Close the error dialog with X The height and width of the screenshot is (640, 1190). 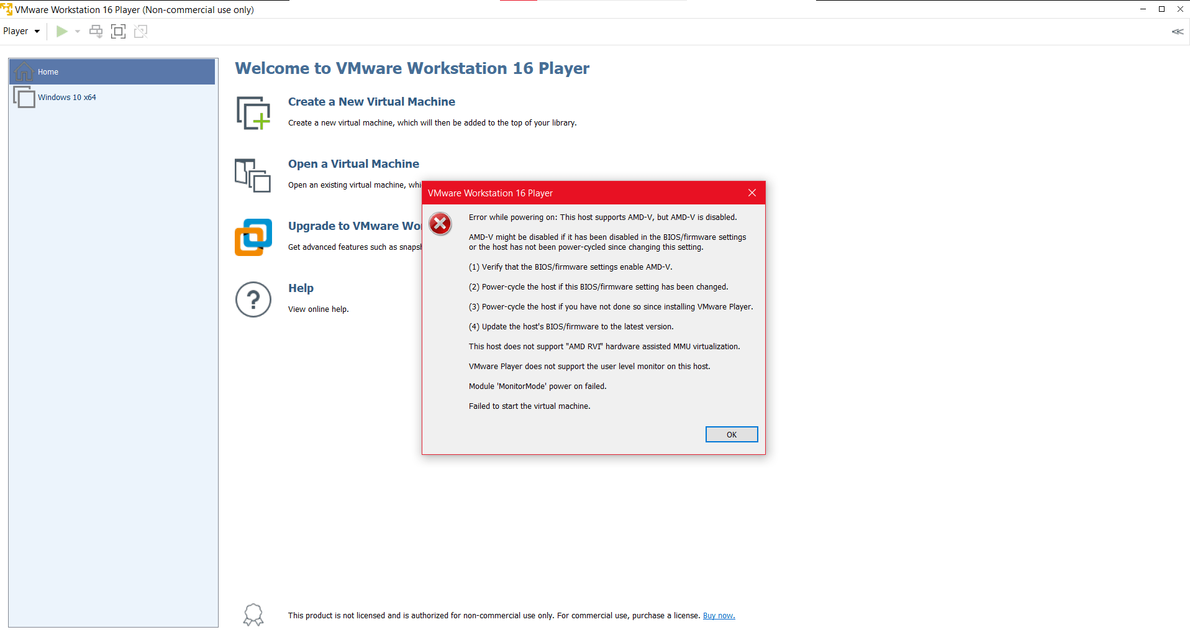click(752, 193)
